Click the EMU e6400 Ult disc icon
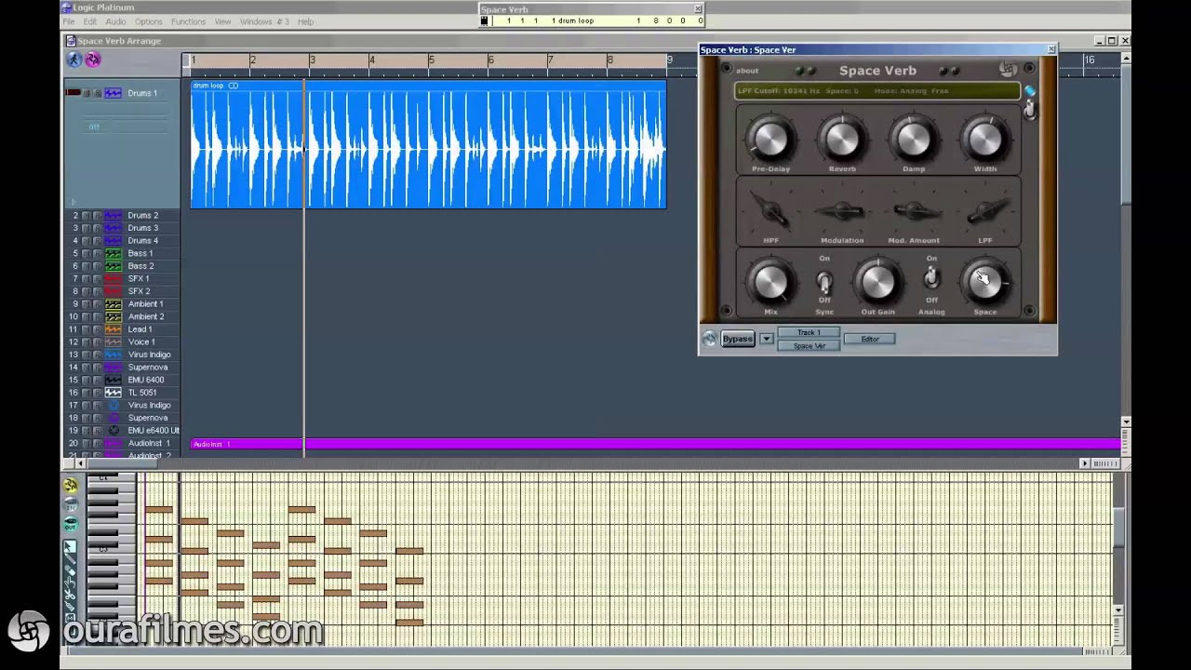This screenshot has width=1191, height=670. pos(114,431)
